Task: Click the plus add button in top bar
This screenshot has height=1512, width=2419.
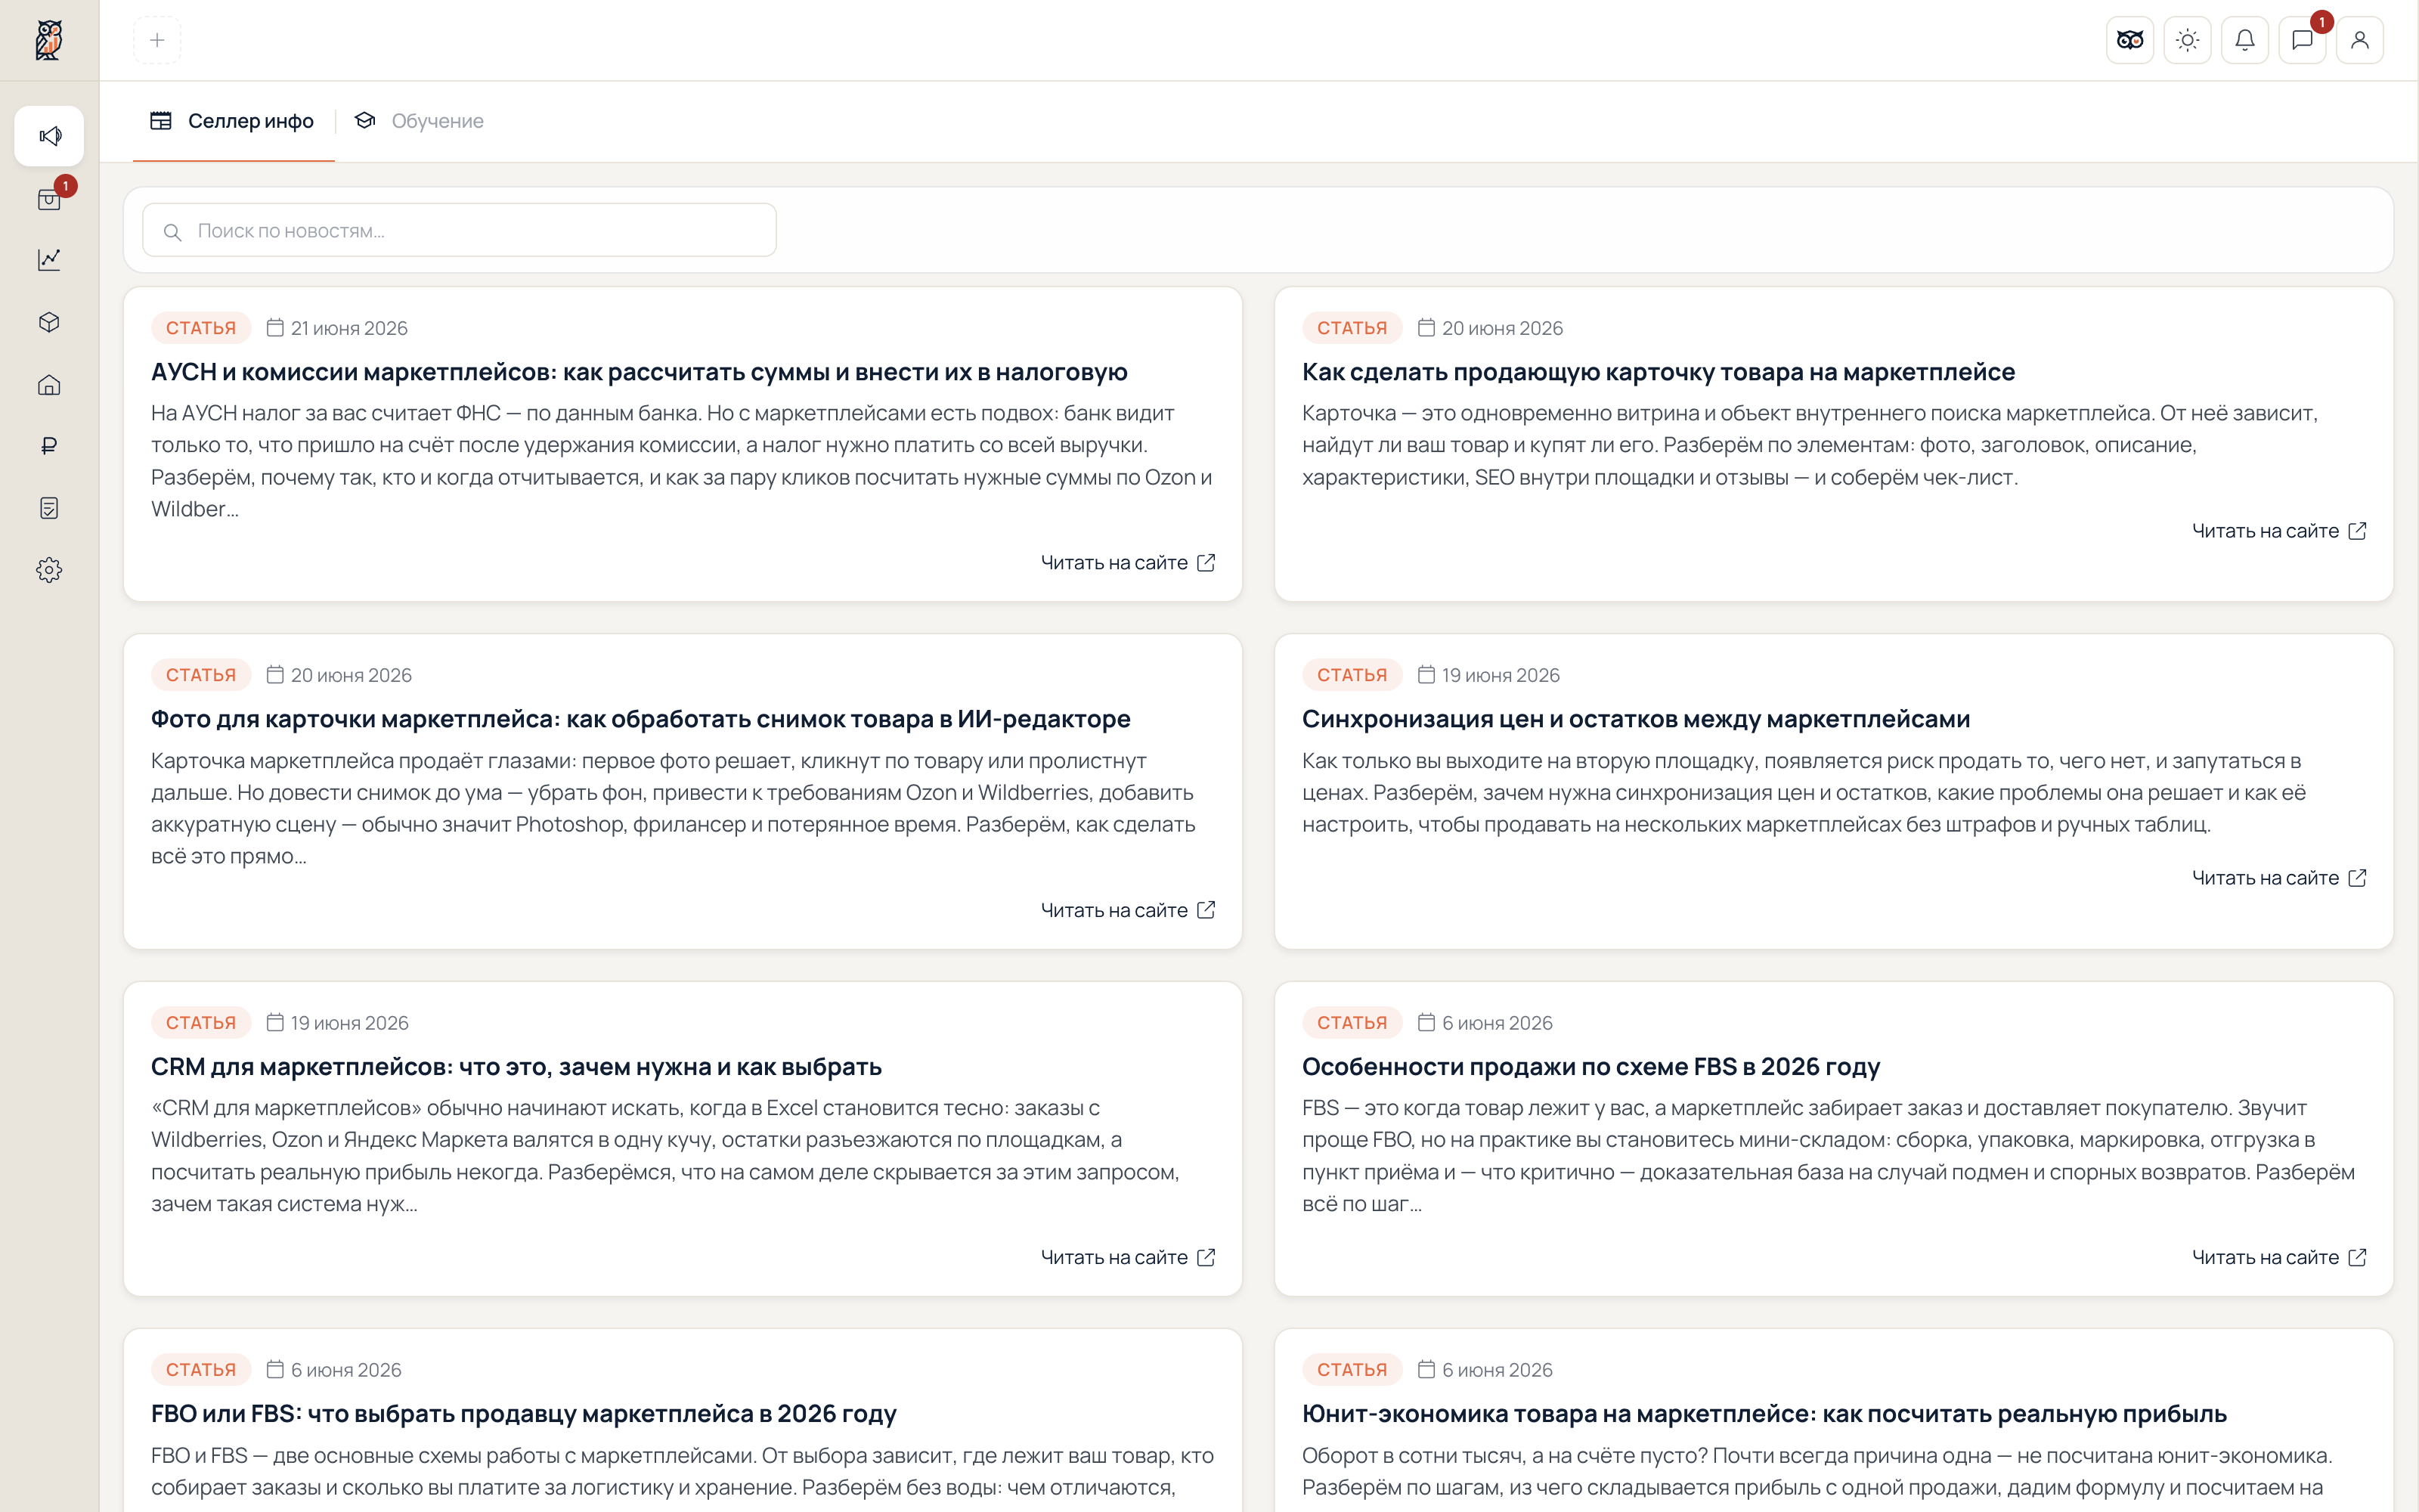Action: (x=157, y=40)
